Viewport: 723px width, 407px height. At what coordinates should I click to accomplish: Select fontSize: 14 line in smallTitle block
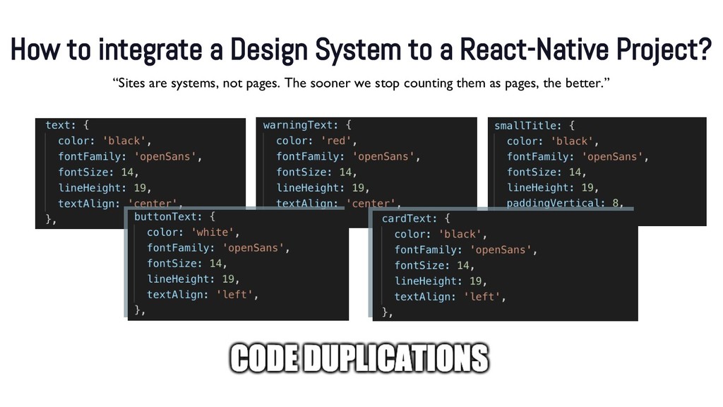[x=546, y=172]
